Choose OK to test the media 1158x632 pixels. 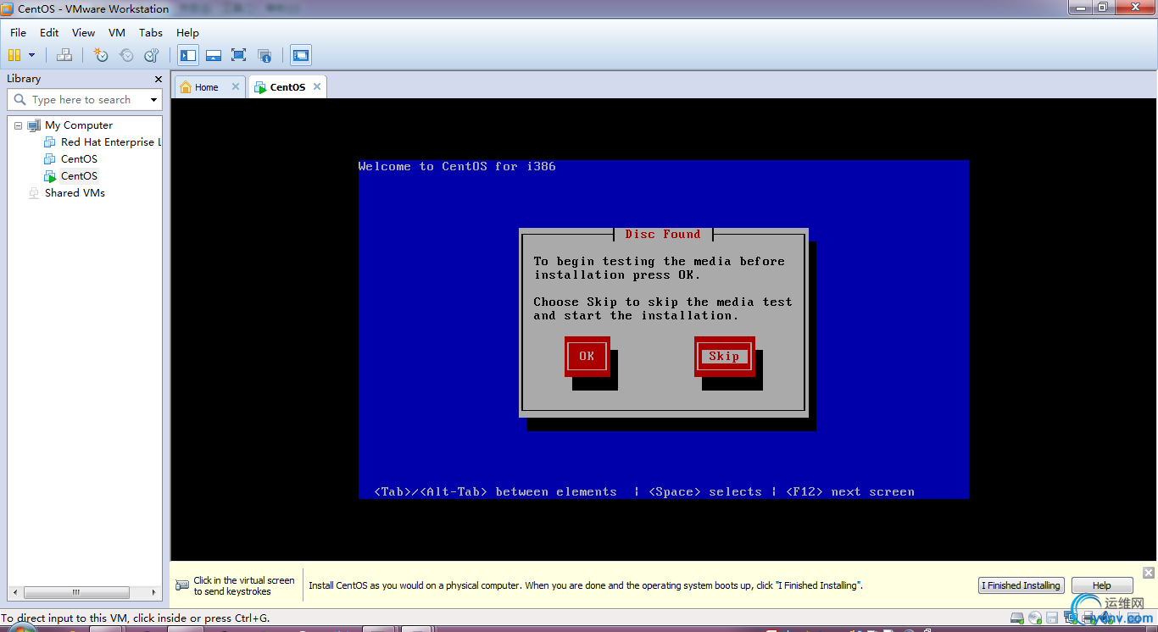[x=587, y=357]
